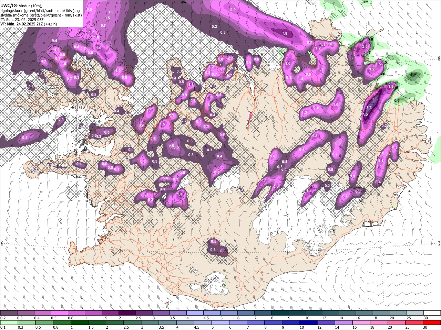Click the 3.3 snowfall value on the map
Viewport: 441px width, 330px height.
point(375,99)
